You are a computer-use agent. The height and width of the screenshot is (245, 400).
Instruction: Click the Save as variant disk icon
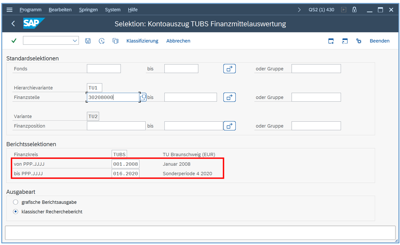pos(88,41)
